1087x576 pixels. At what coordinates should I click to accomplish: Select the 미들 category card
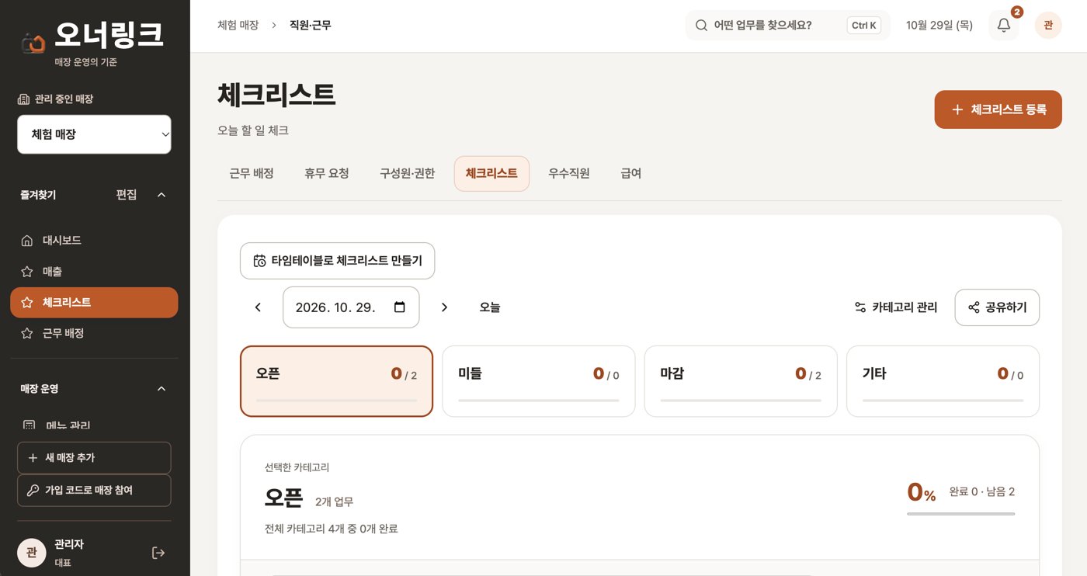pyautogui.click(x=539, y=381)
